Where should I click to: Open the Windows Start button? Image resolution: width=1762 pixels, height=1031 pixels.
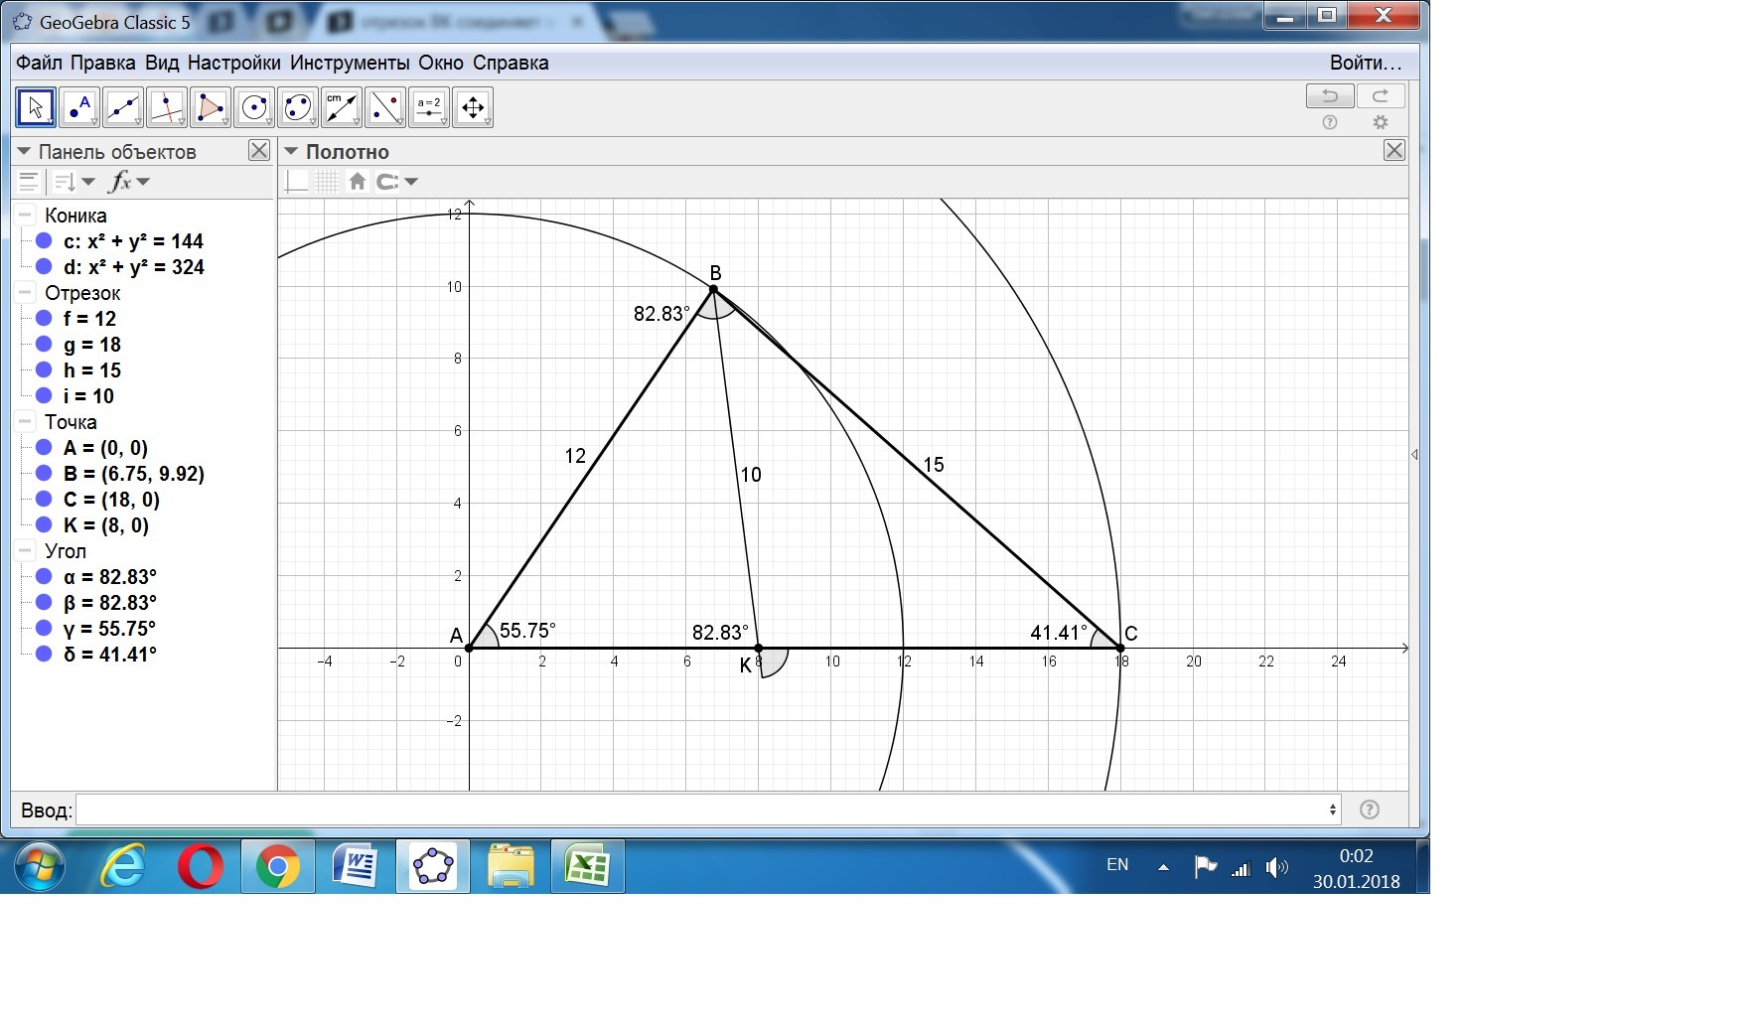coord(40,866)
